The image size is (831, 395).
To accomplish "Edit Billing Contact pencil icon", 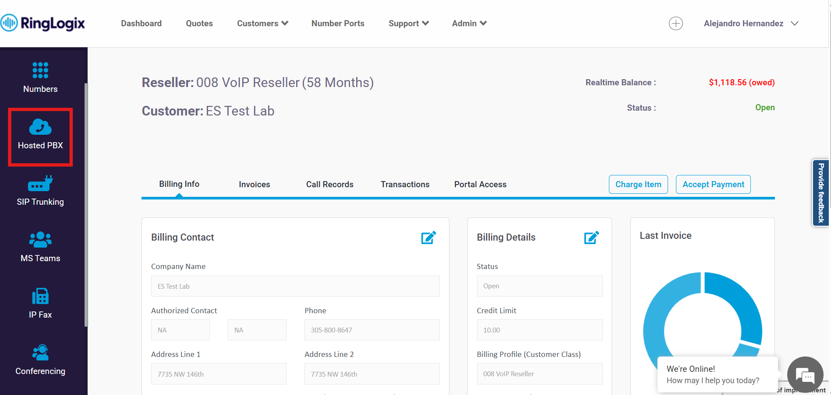I will (x=428, y=237).
